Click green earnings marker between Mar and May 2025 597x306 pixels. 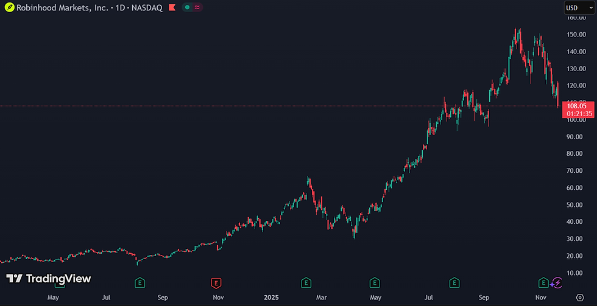375,283
